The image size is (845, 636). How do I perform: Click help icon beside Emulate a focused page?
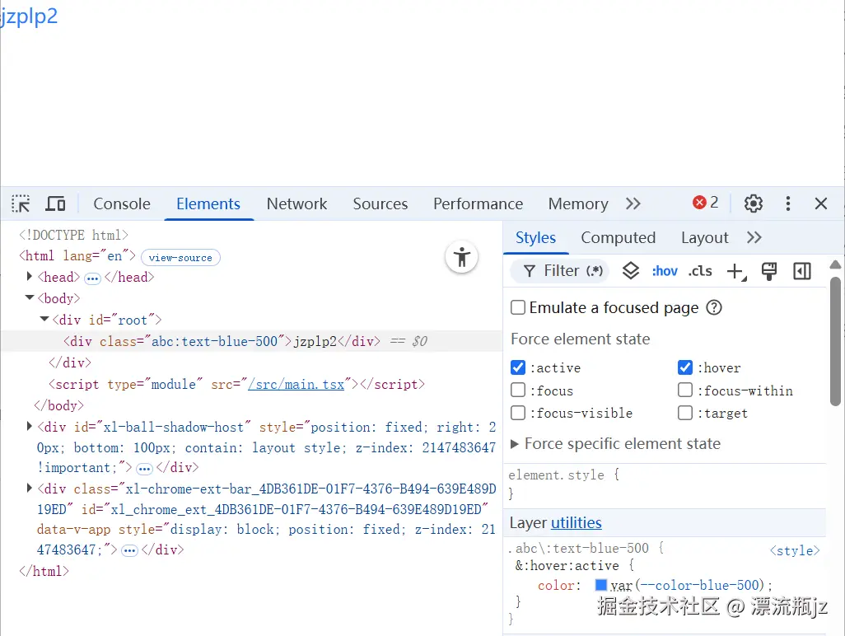(714, 308)
